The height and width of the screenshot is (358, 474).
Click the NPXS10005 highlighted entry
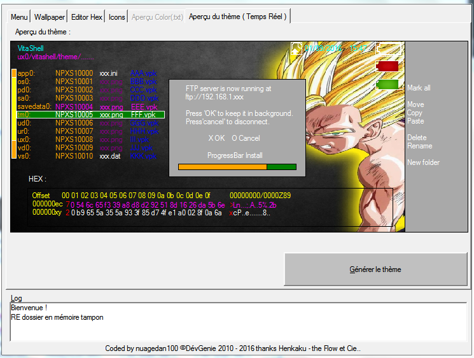[x=74, y=115]
